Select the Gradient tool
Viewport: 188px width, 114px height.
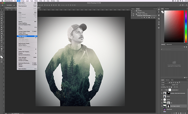pyautogui.click(x=1, y=34)
